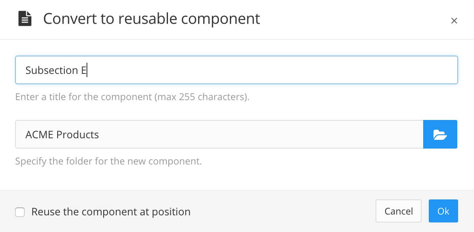Image resolution: width=474 pixels, height=232 pixels.
Task: Close the Convert to reusable component dialog
Action: (x=454, y=20)
